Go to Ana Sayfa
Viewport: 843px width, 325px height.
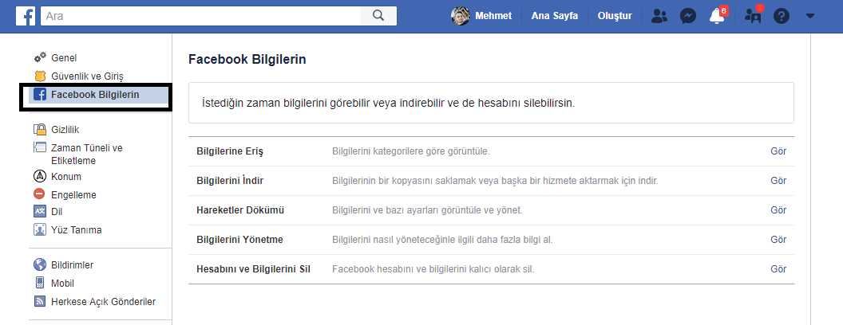coord(555,16)
